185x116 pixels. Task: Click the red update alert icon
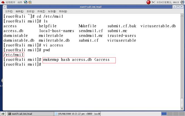(x=148, y=2)
